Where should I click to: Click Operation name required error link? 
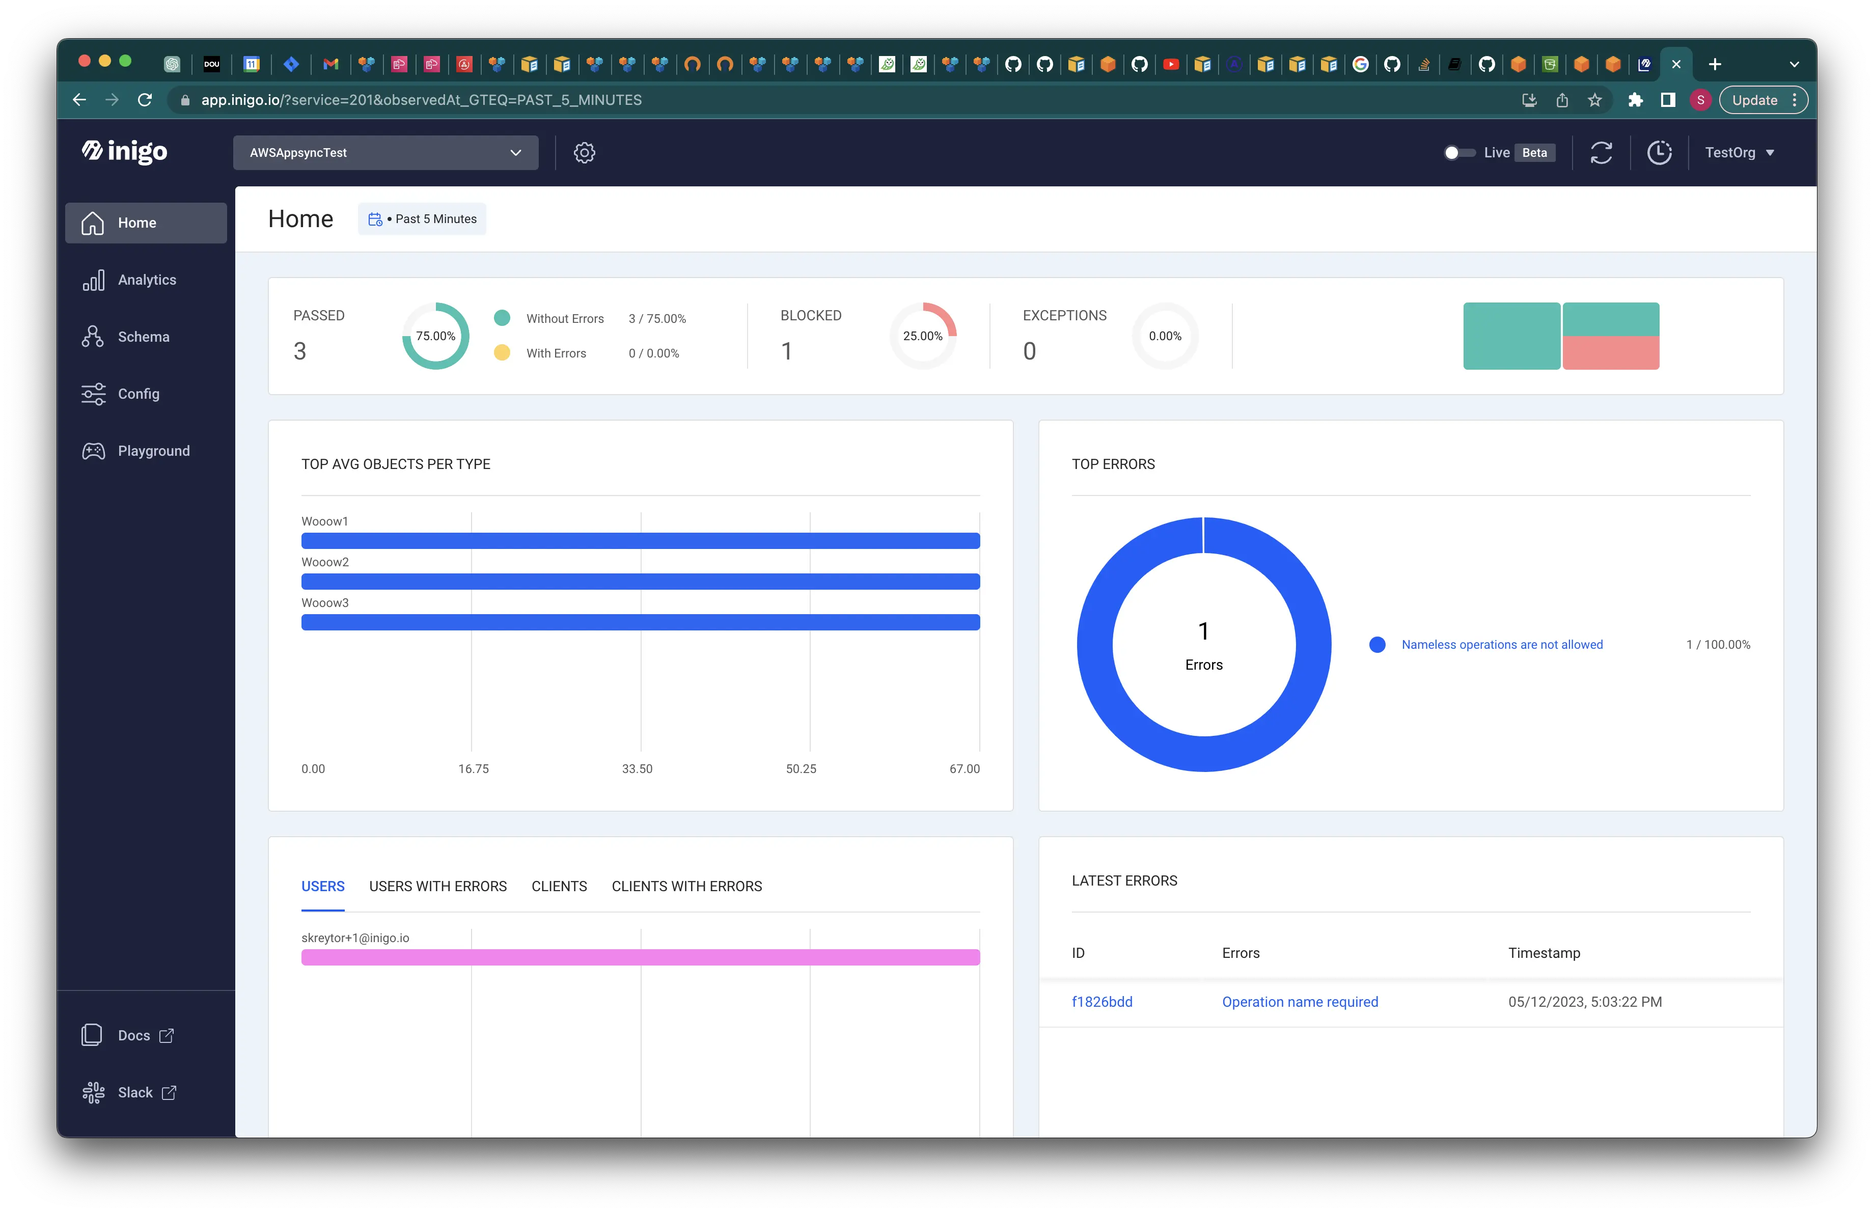pyautogui.click(x=1300, y=1002)
